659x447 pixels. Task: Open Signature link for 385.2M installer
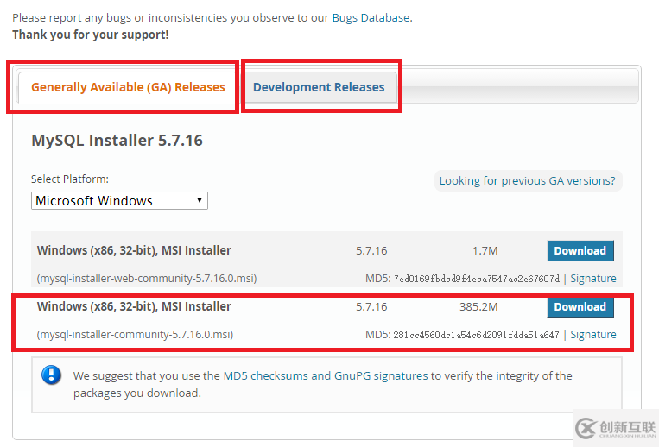pyautogui.click(x=593, y=335)
